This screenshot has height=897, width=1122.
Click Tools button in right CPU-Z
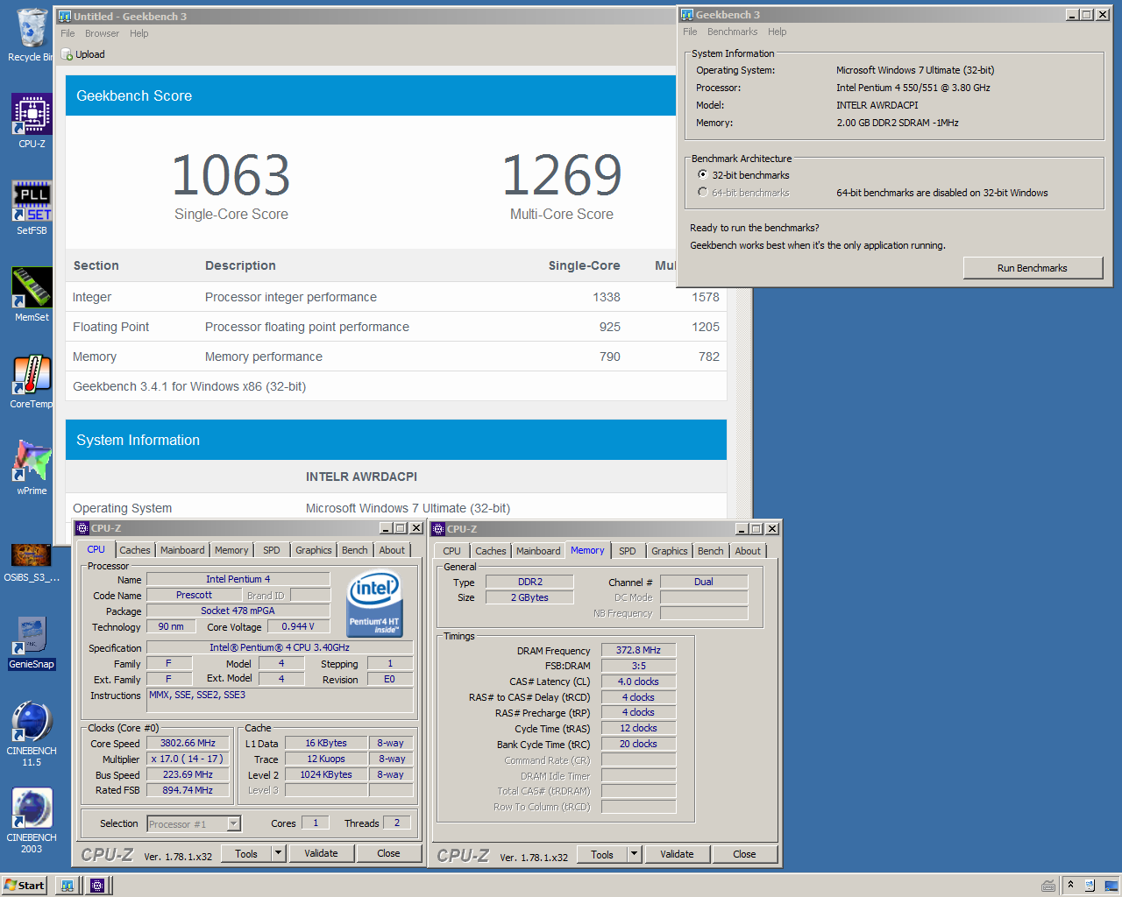click(x=602, y=854)
